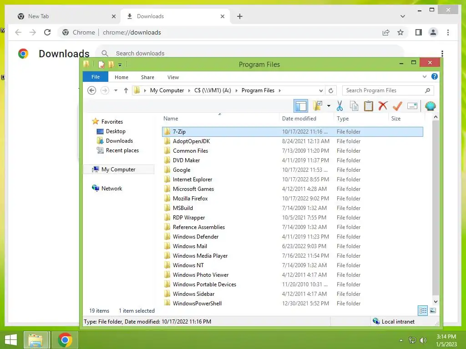Open the View ribbon tab
This screenshot has width=466, height=349.
pyautogui.click(x=173, y=77)
